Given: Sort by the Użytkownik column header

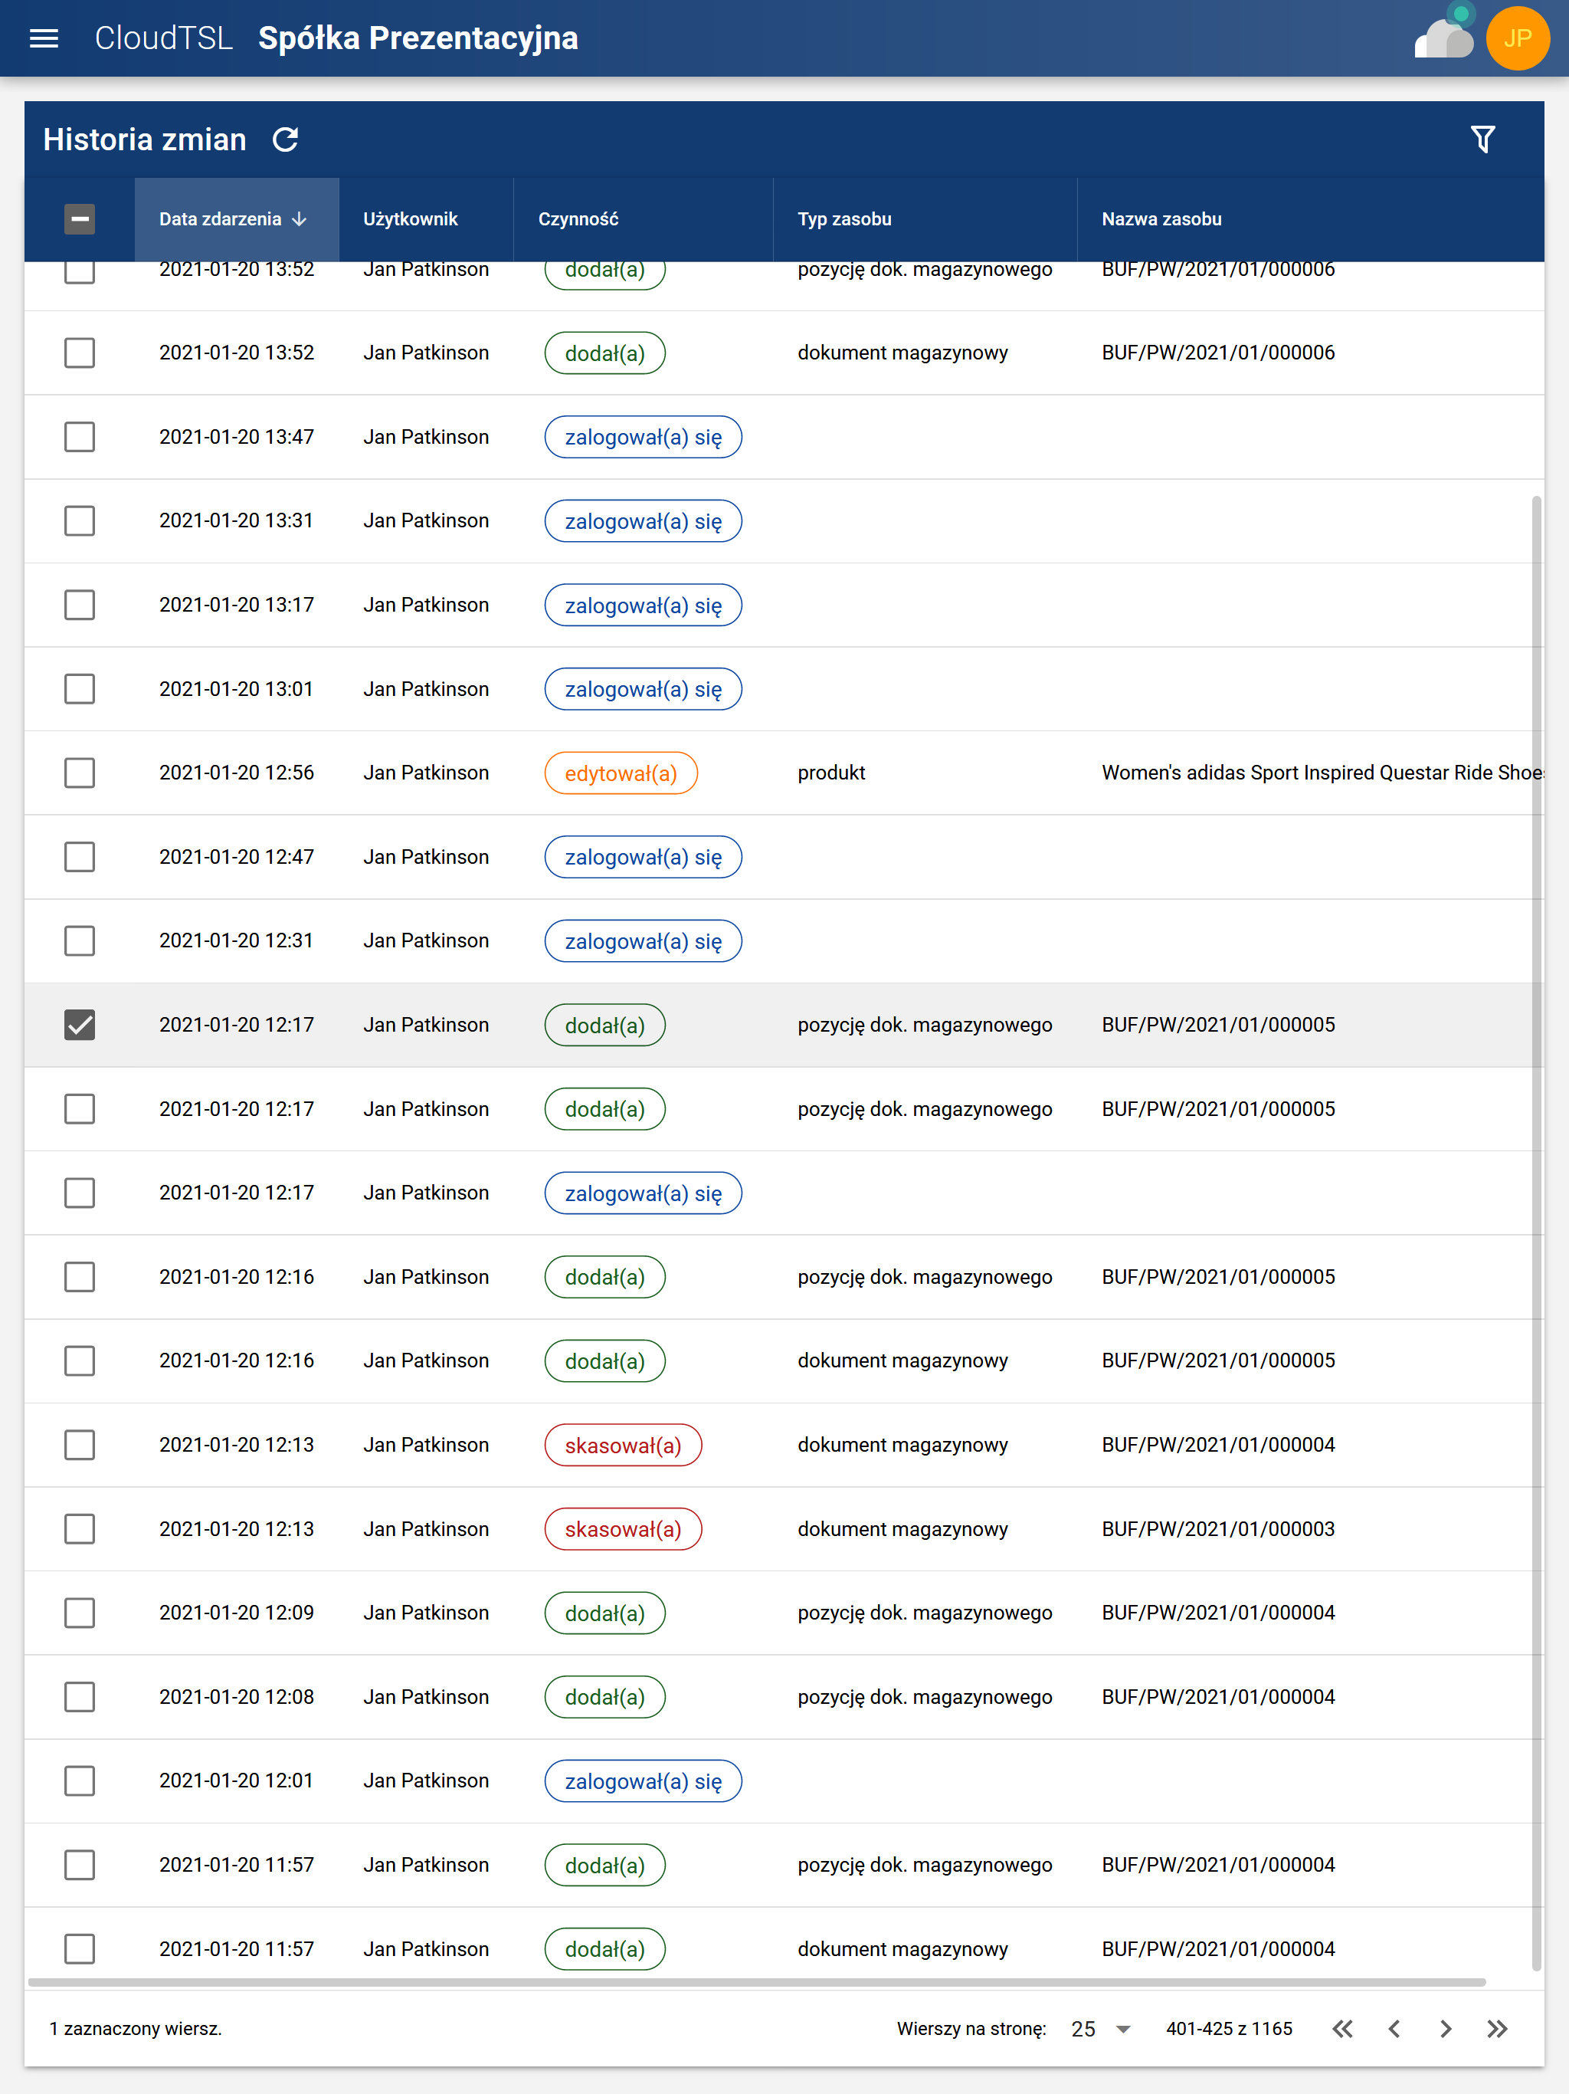Looking at the screenshot, I should click(411, 218).
